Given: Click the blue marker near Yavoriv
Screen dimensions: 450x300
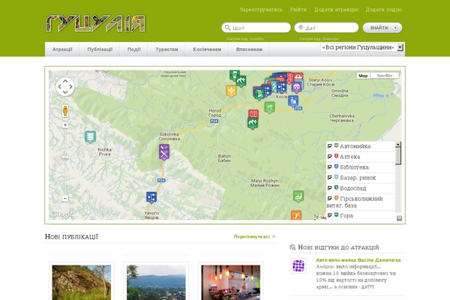Looking at the screenshot, I should coord(151,197).
